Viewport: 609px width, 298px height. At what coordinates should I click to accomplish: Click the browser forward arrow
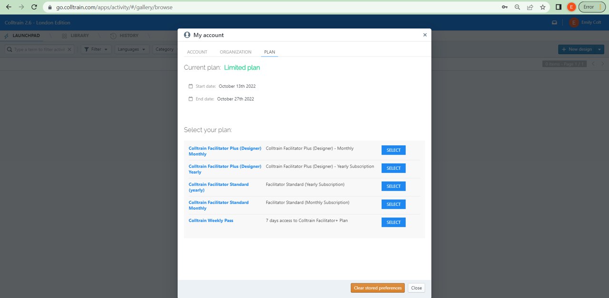click(21, 7)
